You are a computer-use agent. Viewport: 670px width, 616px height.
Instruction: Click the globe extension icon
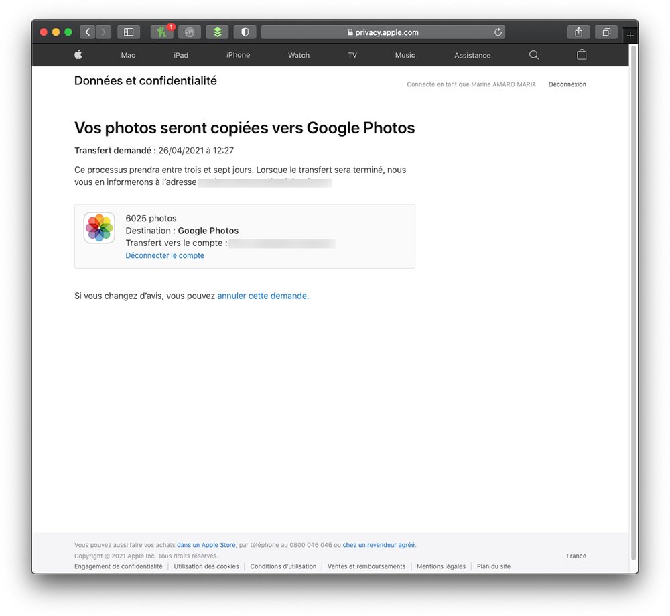point(189,32)
